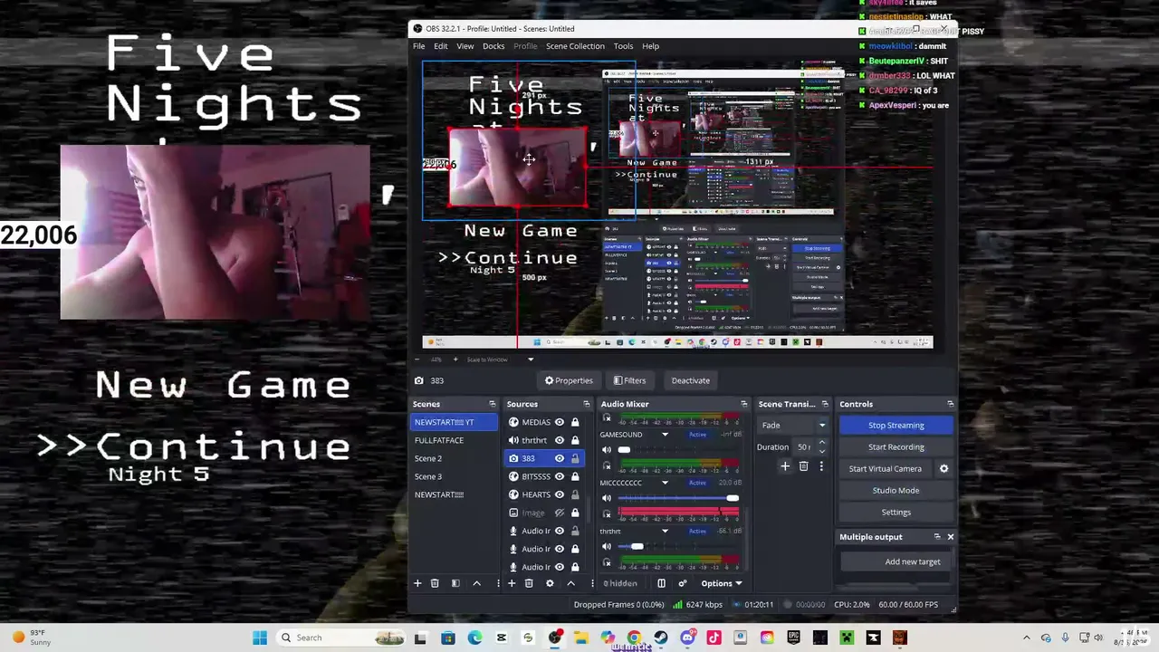Open Microsoft Edge from the taskbar

point(475,638)
